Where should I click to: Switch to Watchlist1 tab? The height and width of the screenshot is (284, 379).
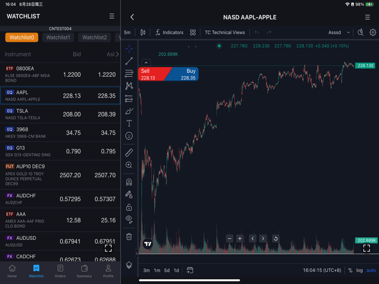[58, 37]
